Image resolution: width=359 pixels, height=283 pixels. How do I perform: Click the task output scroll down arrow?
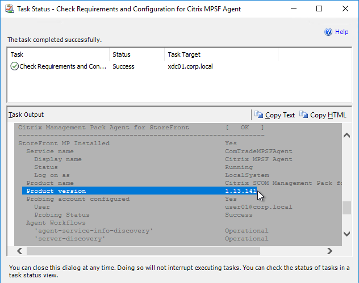point(347,234)
